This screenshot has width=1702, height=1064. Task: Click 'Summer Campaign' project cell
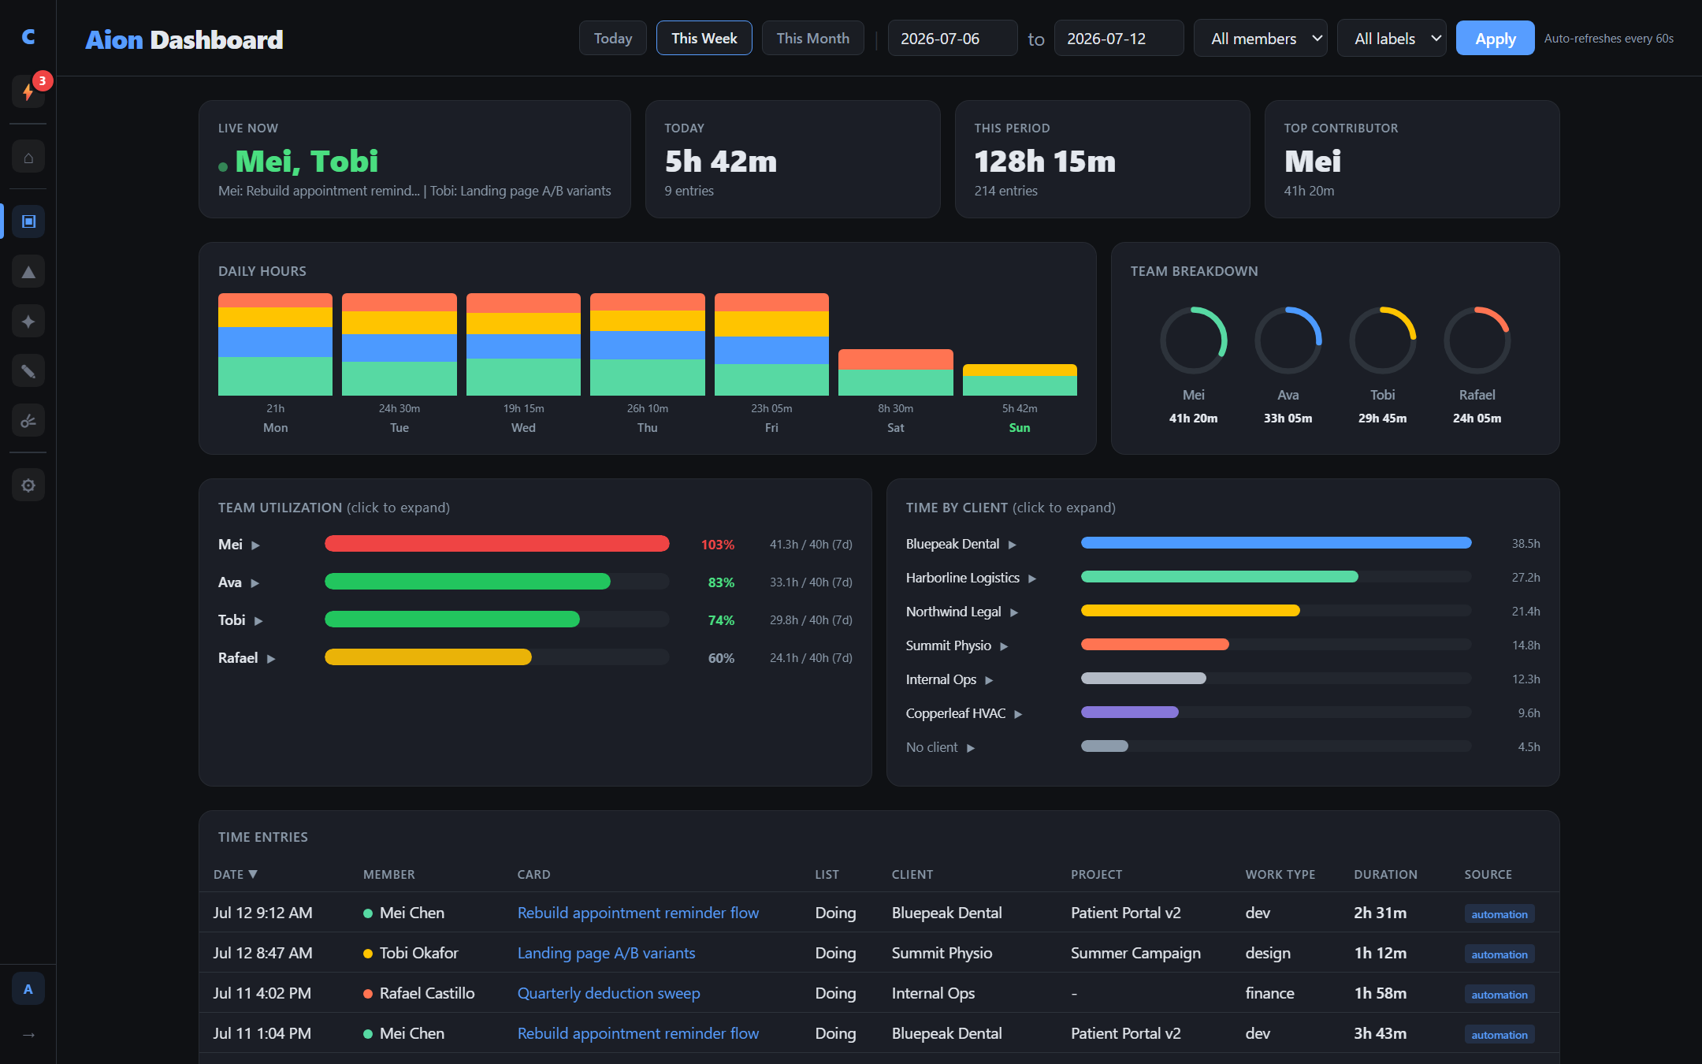[x=1135, y=953]
